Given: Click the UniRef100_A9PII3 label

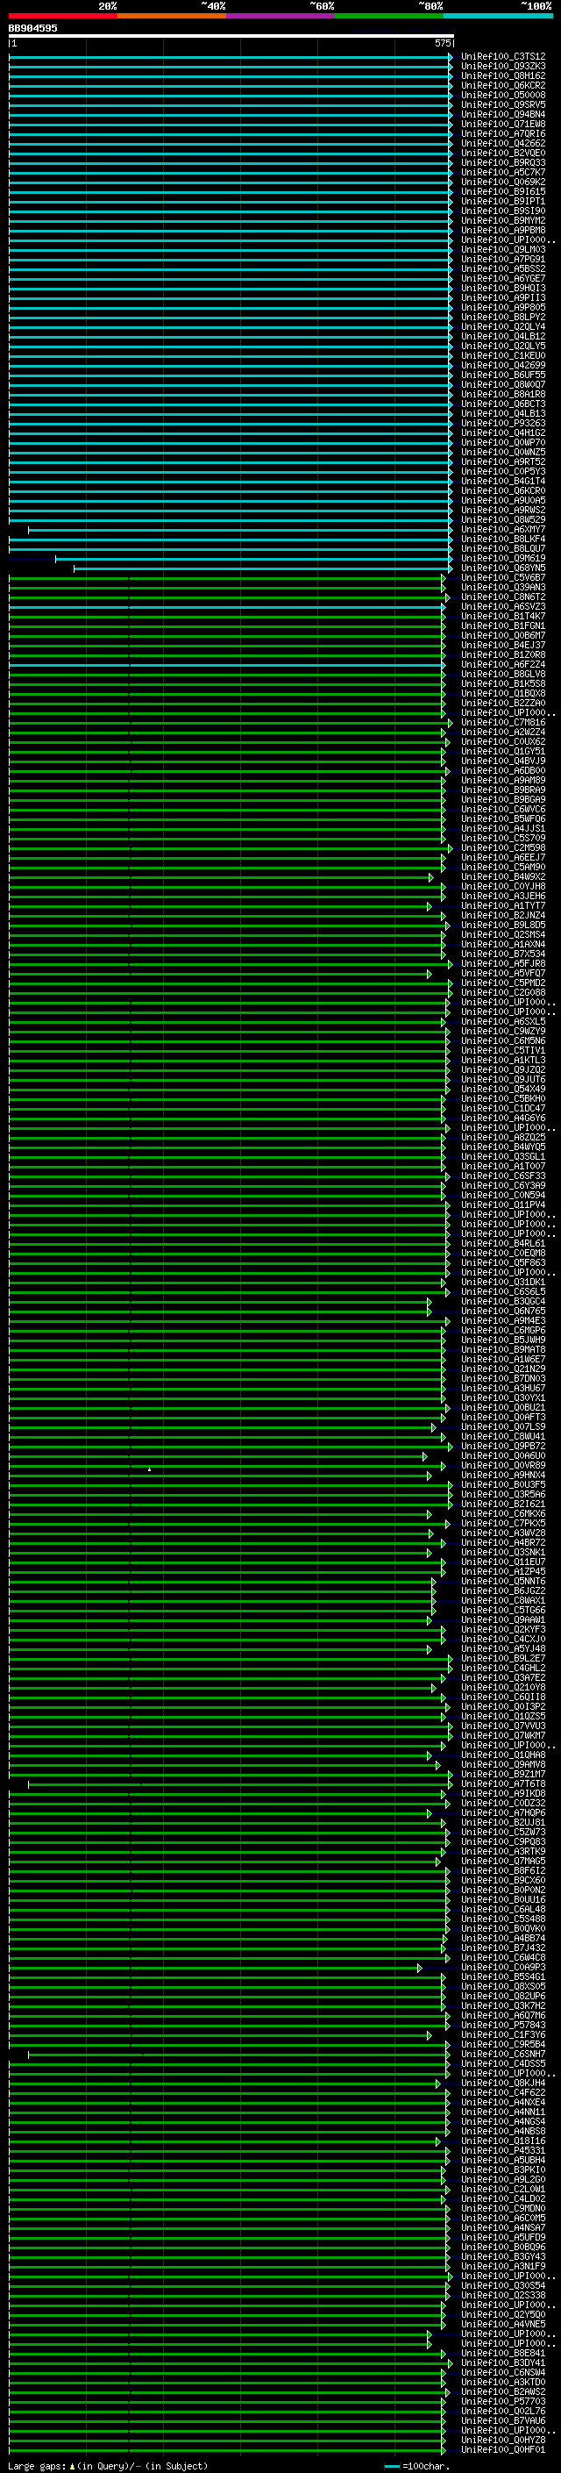Looking at the screenshot, I should coord(502,297).
